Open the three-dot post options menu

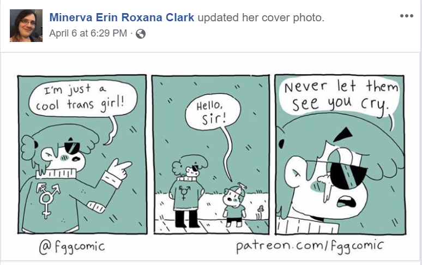pyautogui.click(x=406, y=16)
